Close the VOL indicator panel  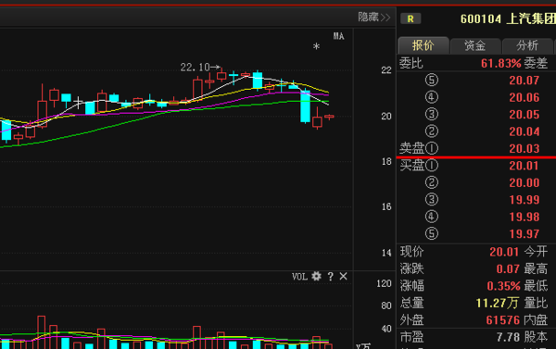(343, 276)
